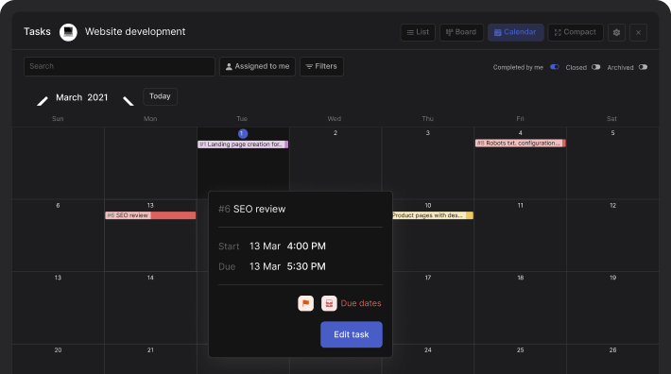Toggle the Closed switch
This screenshot has height=374, width=671.
tap(595, 67)
